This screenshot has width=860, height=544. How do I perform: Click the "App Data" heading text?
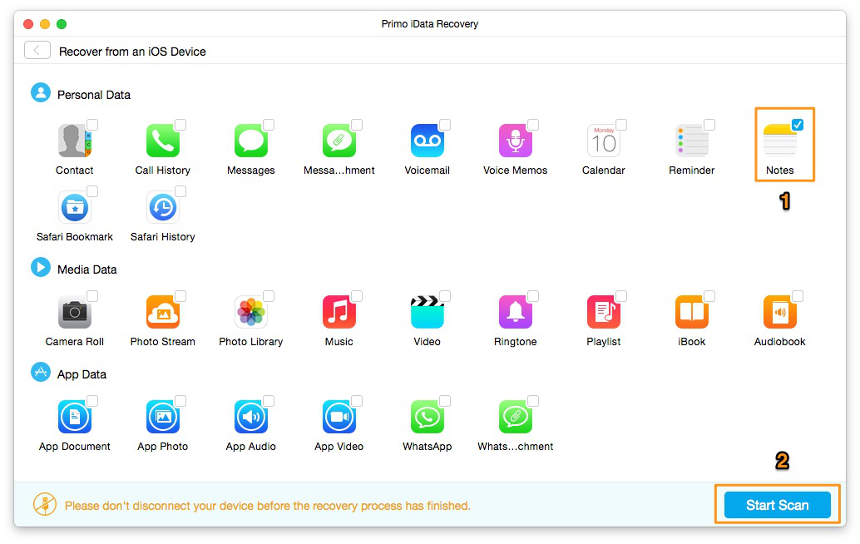pyautogui.click(x=82, y=374)
